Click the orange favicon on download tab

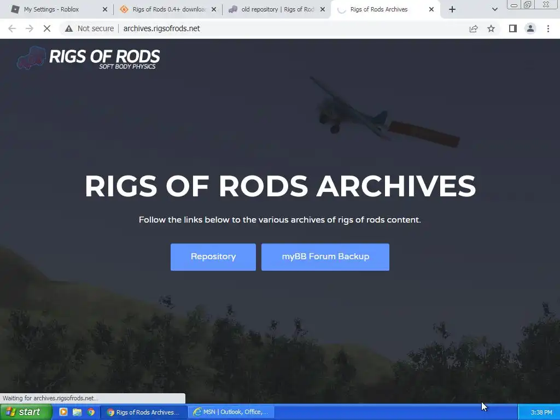pyautogui.click(x=124, y=9)
